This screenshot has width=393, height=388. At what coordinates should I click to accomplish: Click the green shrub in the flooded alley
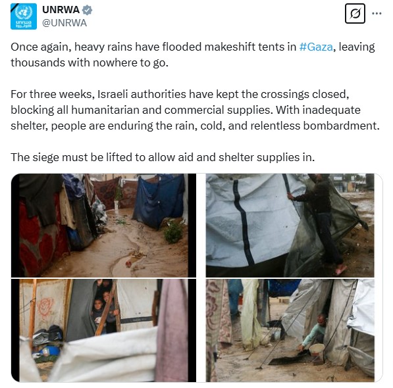pyautogui.click(x=173, y=231)
